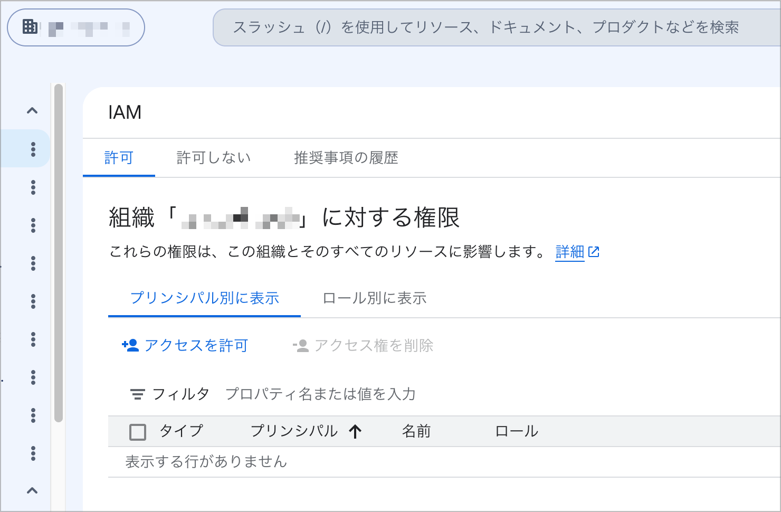Open the highlighted first sidebar item's three-dot menu
The image size is (781, 512).
click(33, 149)
